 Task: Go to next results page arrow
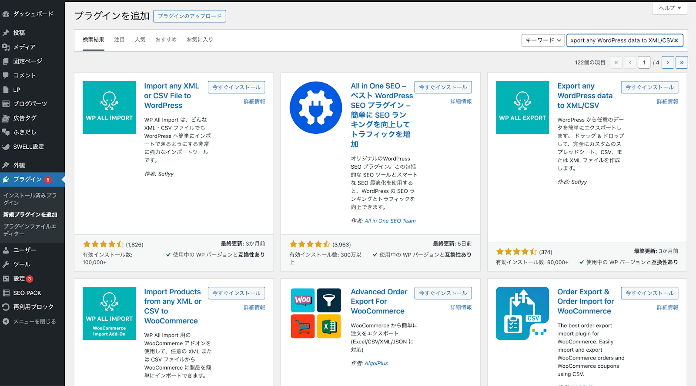point(668,63)
